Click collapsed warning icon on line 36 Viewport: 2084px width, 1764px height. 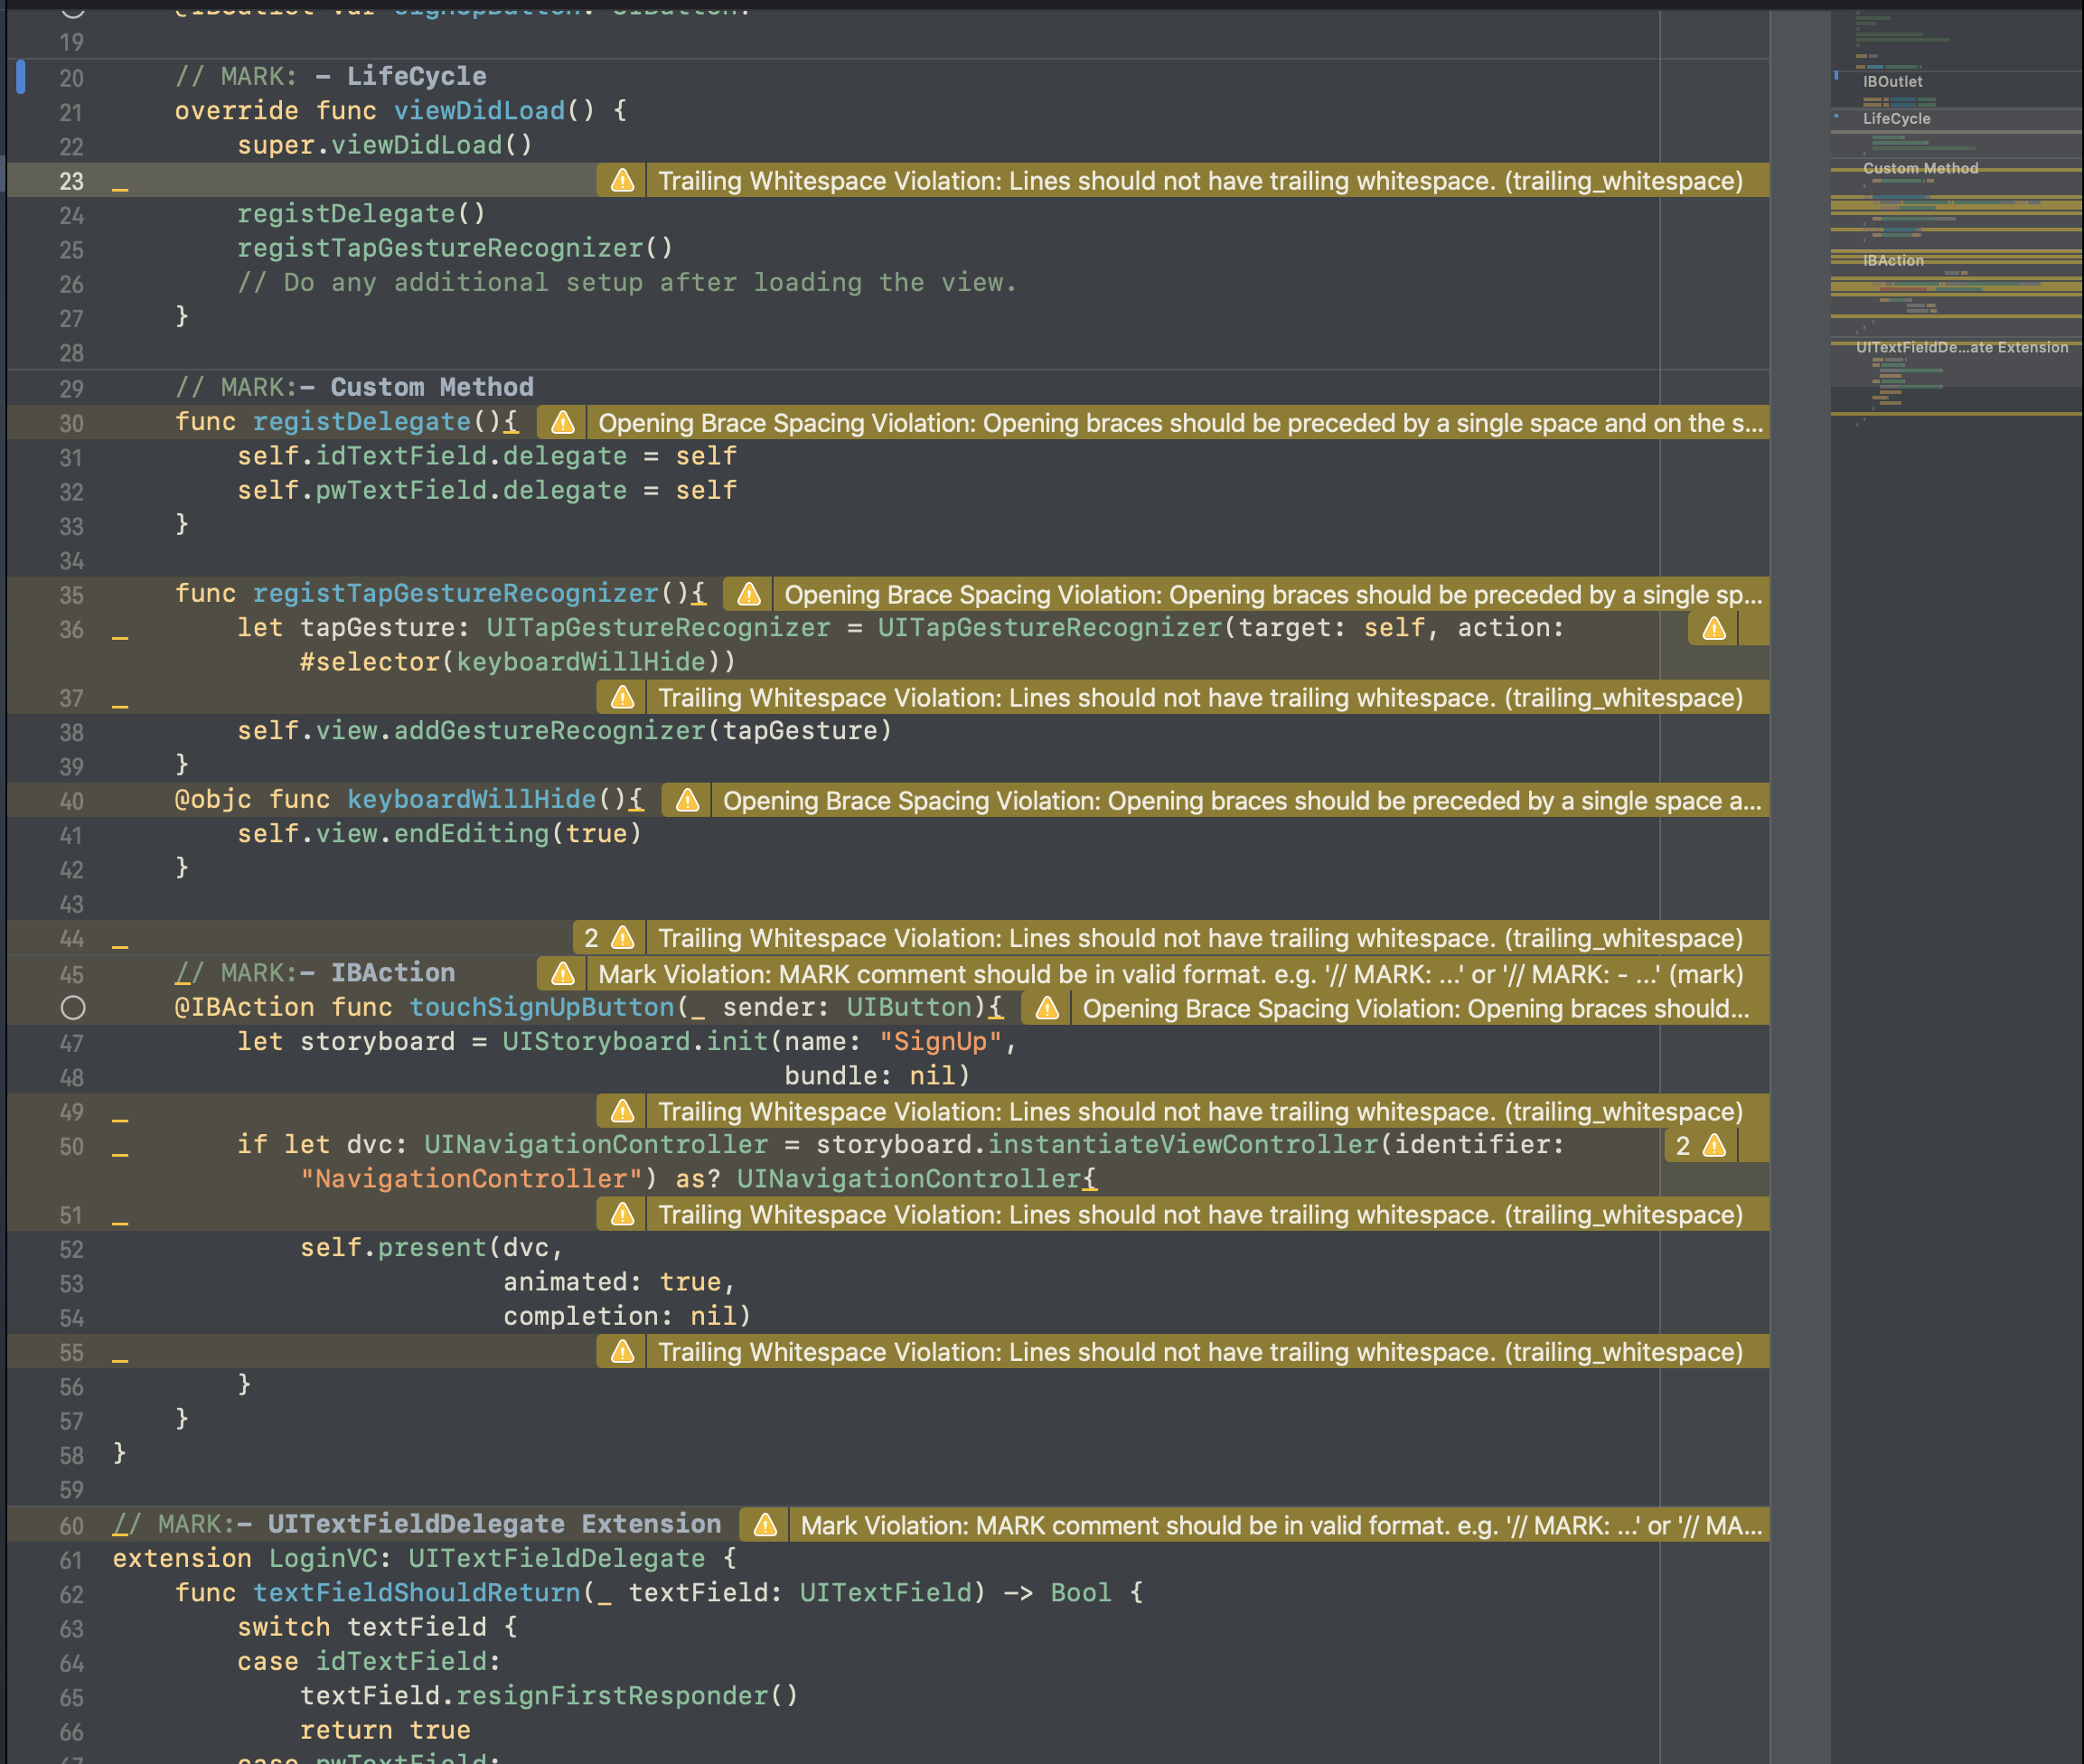(1714, 628)
